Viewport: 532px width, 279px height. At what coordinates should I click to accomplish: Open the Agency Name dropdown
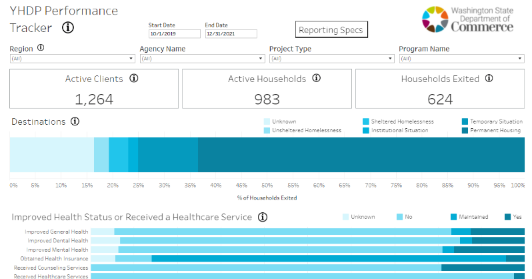point(201,59)
